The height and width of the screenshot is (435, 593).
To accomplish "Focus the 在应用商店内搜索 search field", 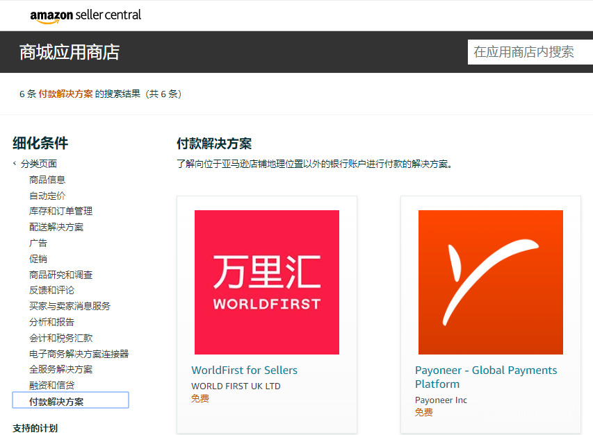I will [530, 52].
